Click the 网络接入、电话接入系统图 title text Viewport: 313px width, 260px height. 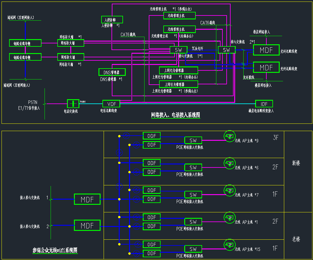[x=175, y=115]
